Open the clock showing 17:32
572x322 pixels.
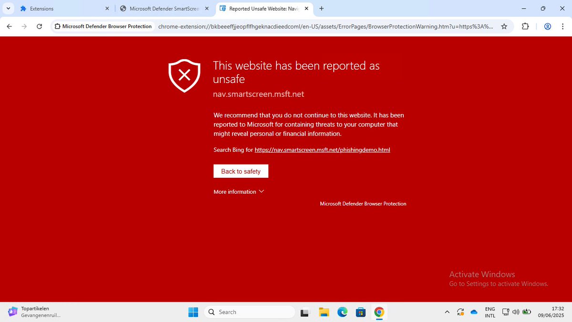(x=552, y=312)
